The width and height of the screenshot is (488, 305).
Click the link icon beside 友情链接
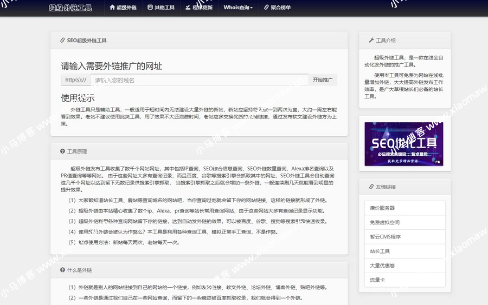371,187
